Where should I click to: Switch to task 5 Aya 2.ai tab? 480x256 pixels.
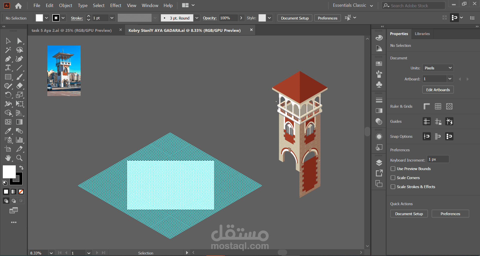click(72, 30)
